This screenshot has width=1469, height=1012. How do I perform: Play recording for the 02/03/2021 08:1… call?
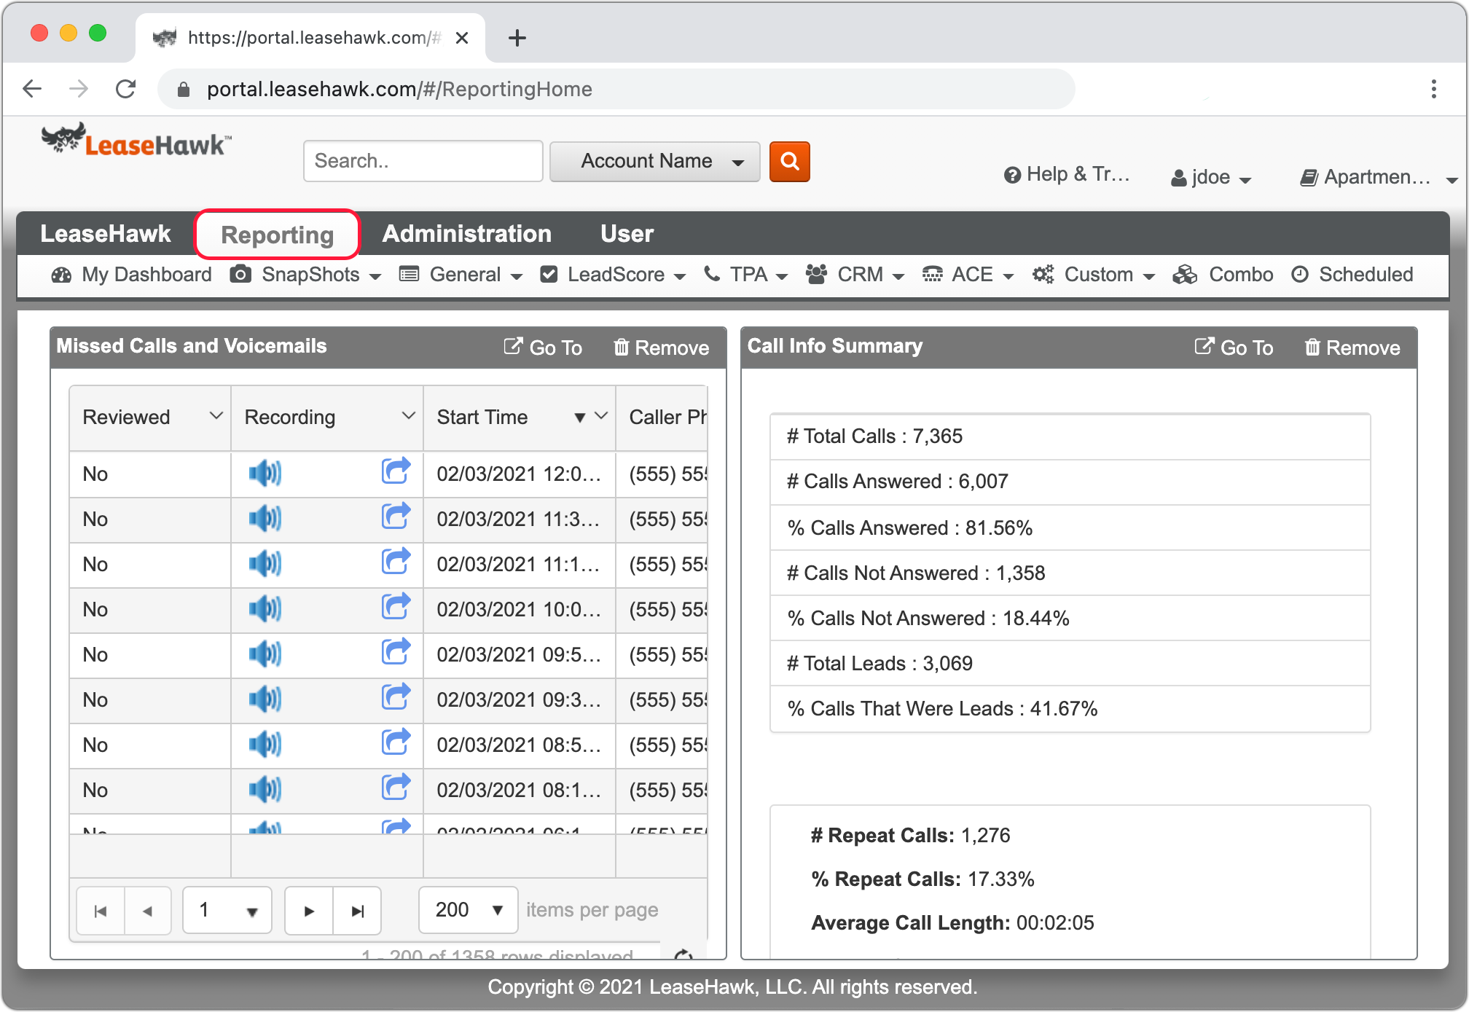point(265,790)
